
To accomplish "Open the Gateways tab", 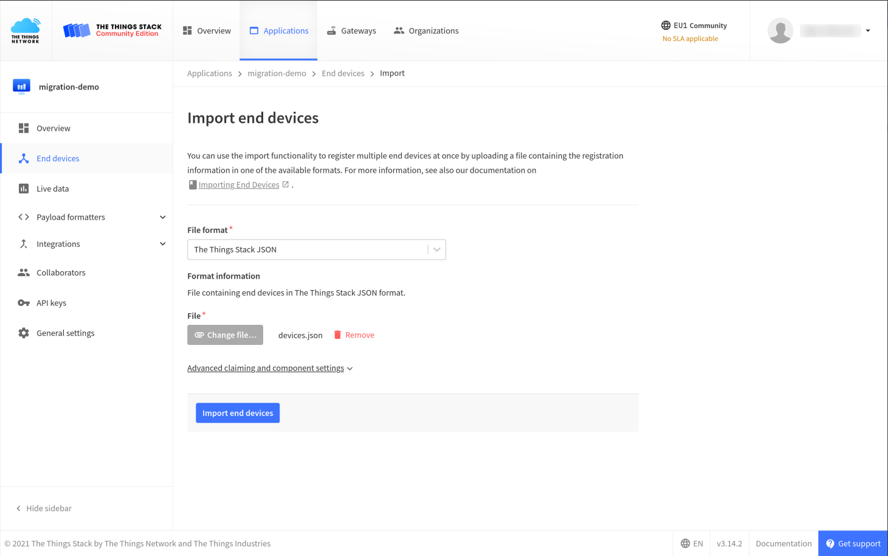I will (351, 30).
